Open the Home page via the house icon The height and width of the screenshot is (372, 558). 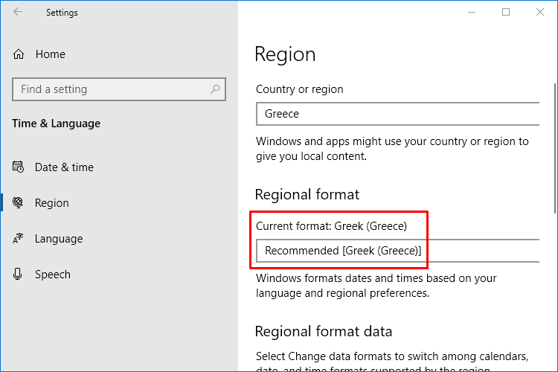click(19, 54)
